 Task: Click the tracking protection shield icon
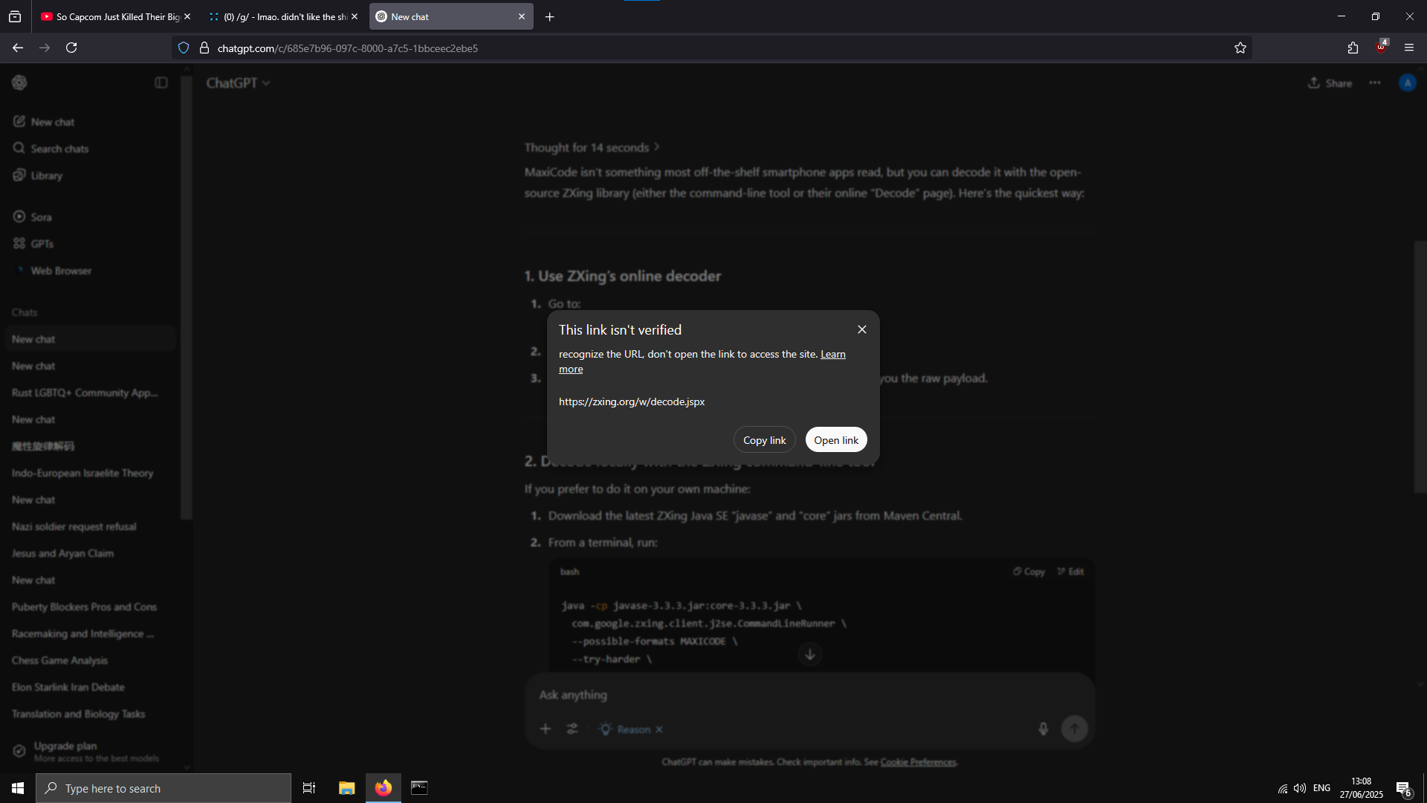[x=184, y=48]
